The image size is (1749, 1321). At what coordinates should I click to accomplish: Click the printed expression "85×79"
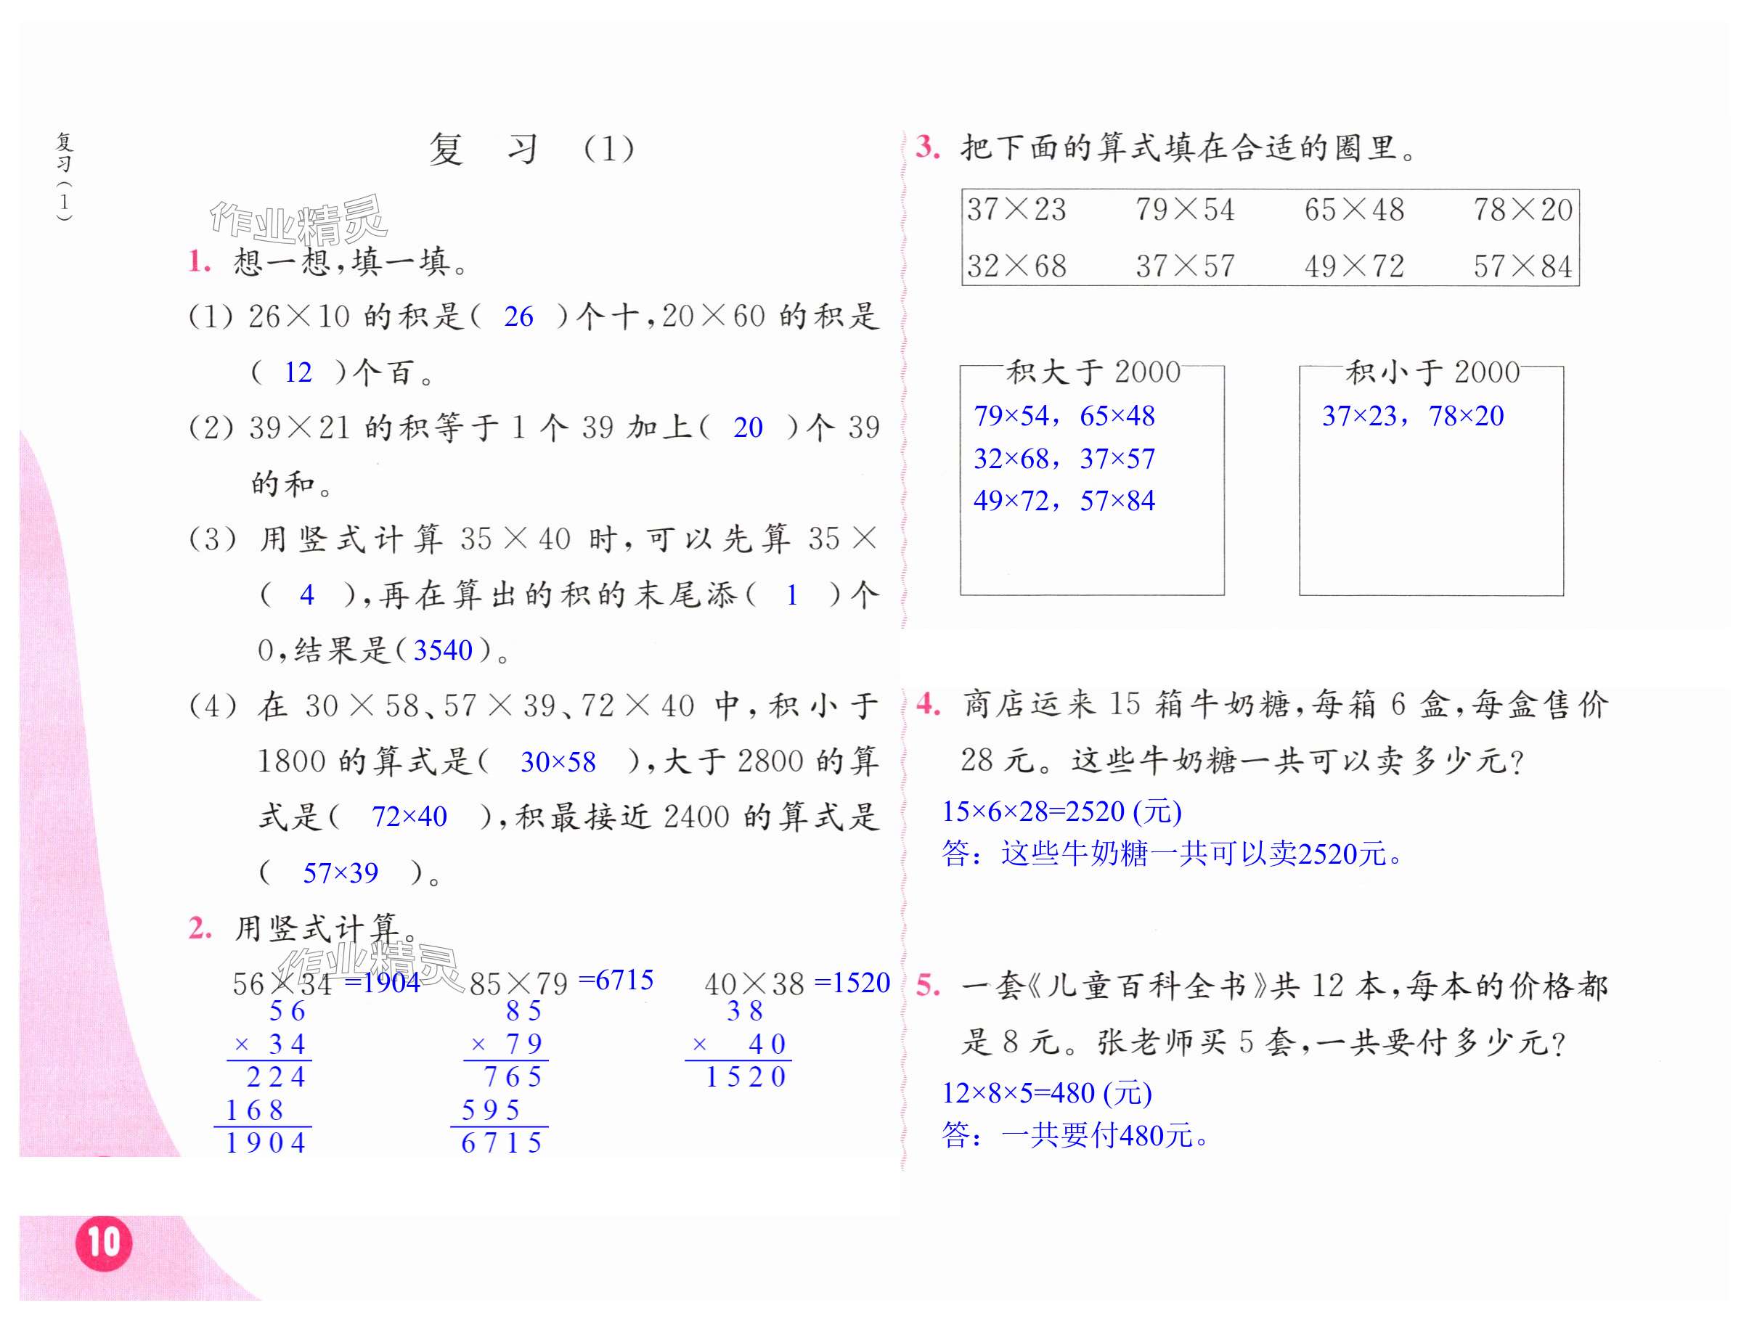518,984
